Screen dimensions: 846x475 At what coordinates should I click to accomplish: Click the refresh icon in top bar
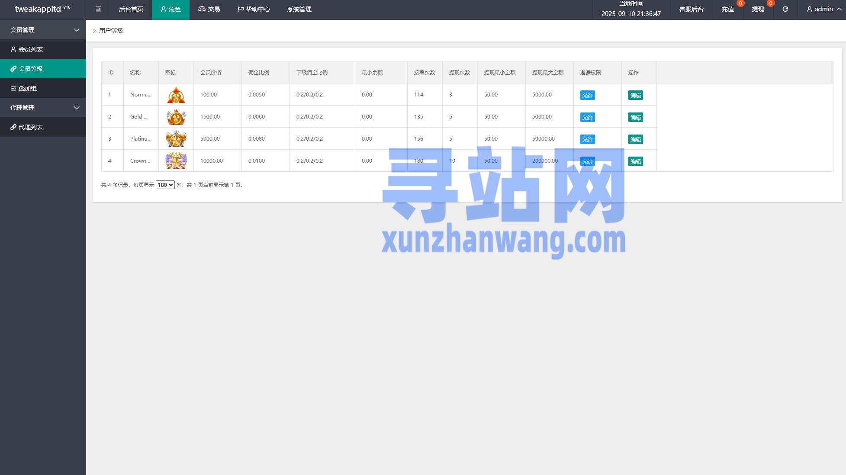pos(785,9)
